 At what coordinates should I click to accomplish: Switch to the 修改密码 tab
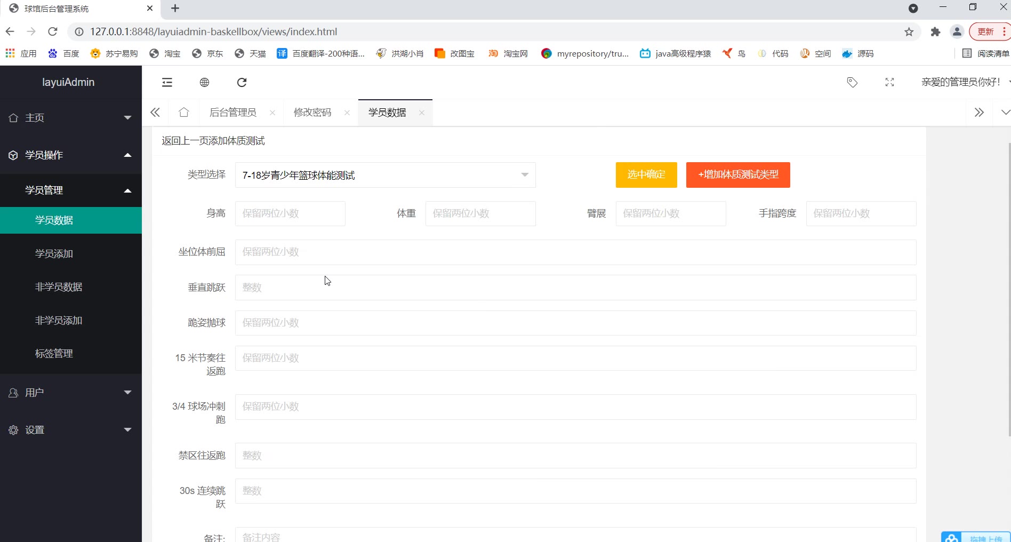(x=312, y=113)
